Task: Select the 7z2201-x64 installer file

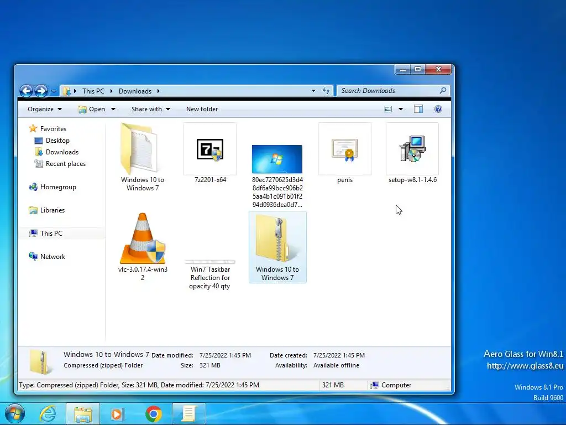Action: pyautogui.click(x=210, y=154)
